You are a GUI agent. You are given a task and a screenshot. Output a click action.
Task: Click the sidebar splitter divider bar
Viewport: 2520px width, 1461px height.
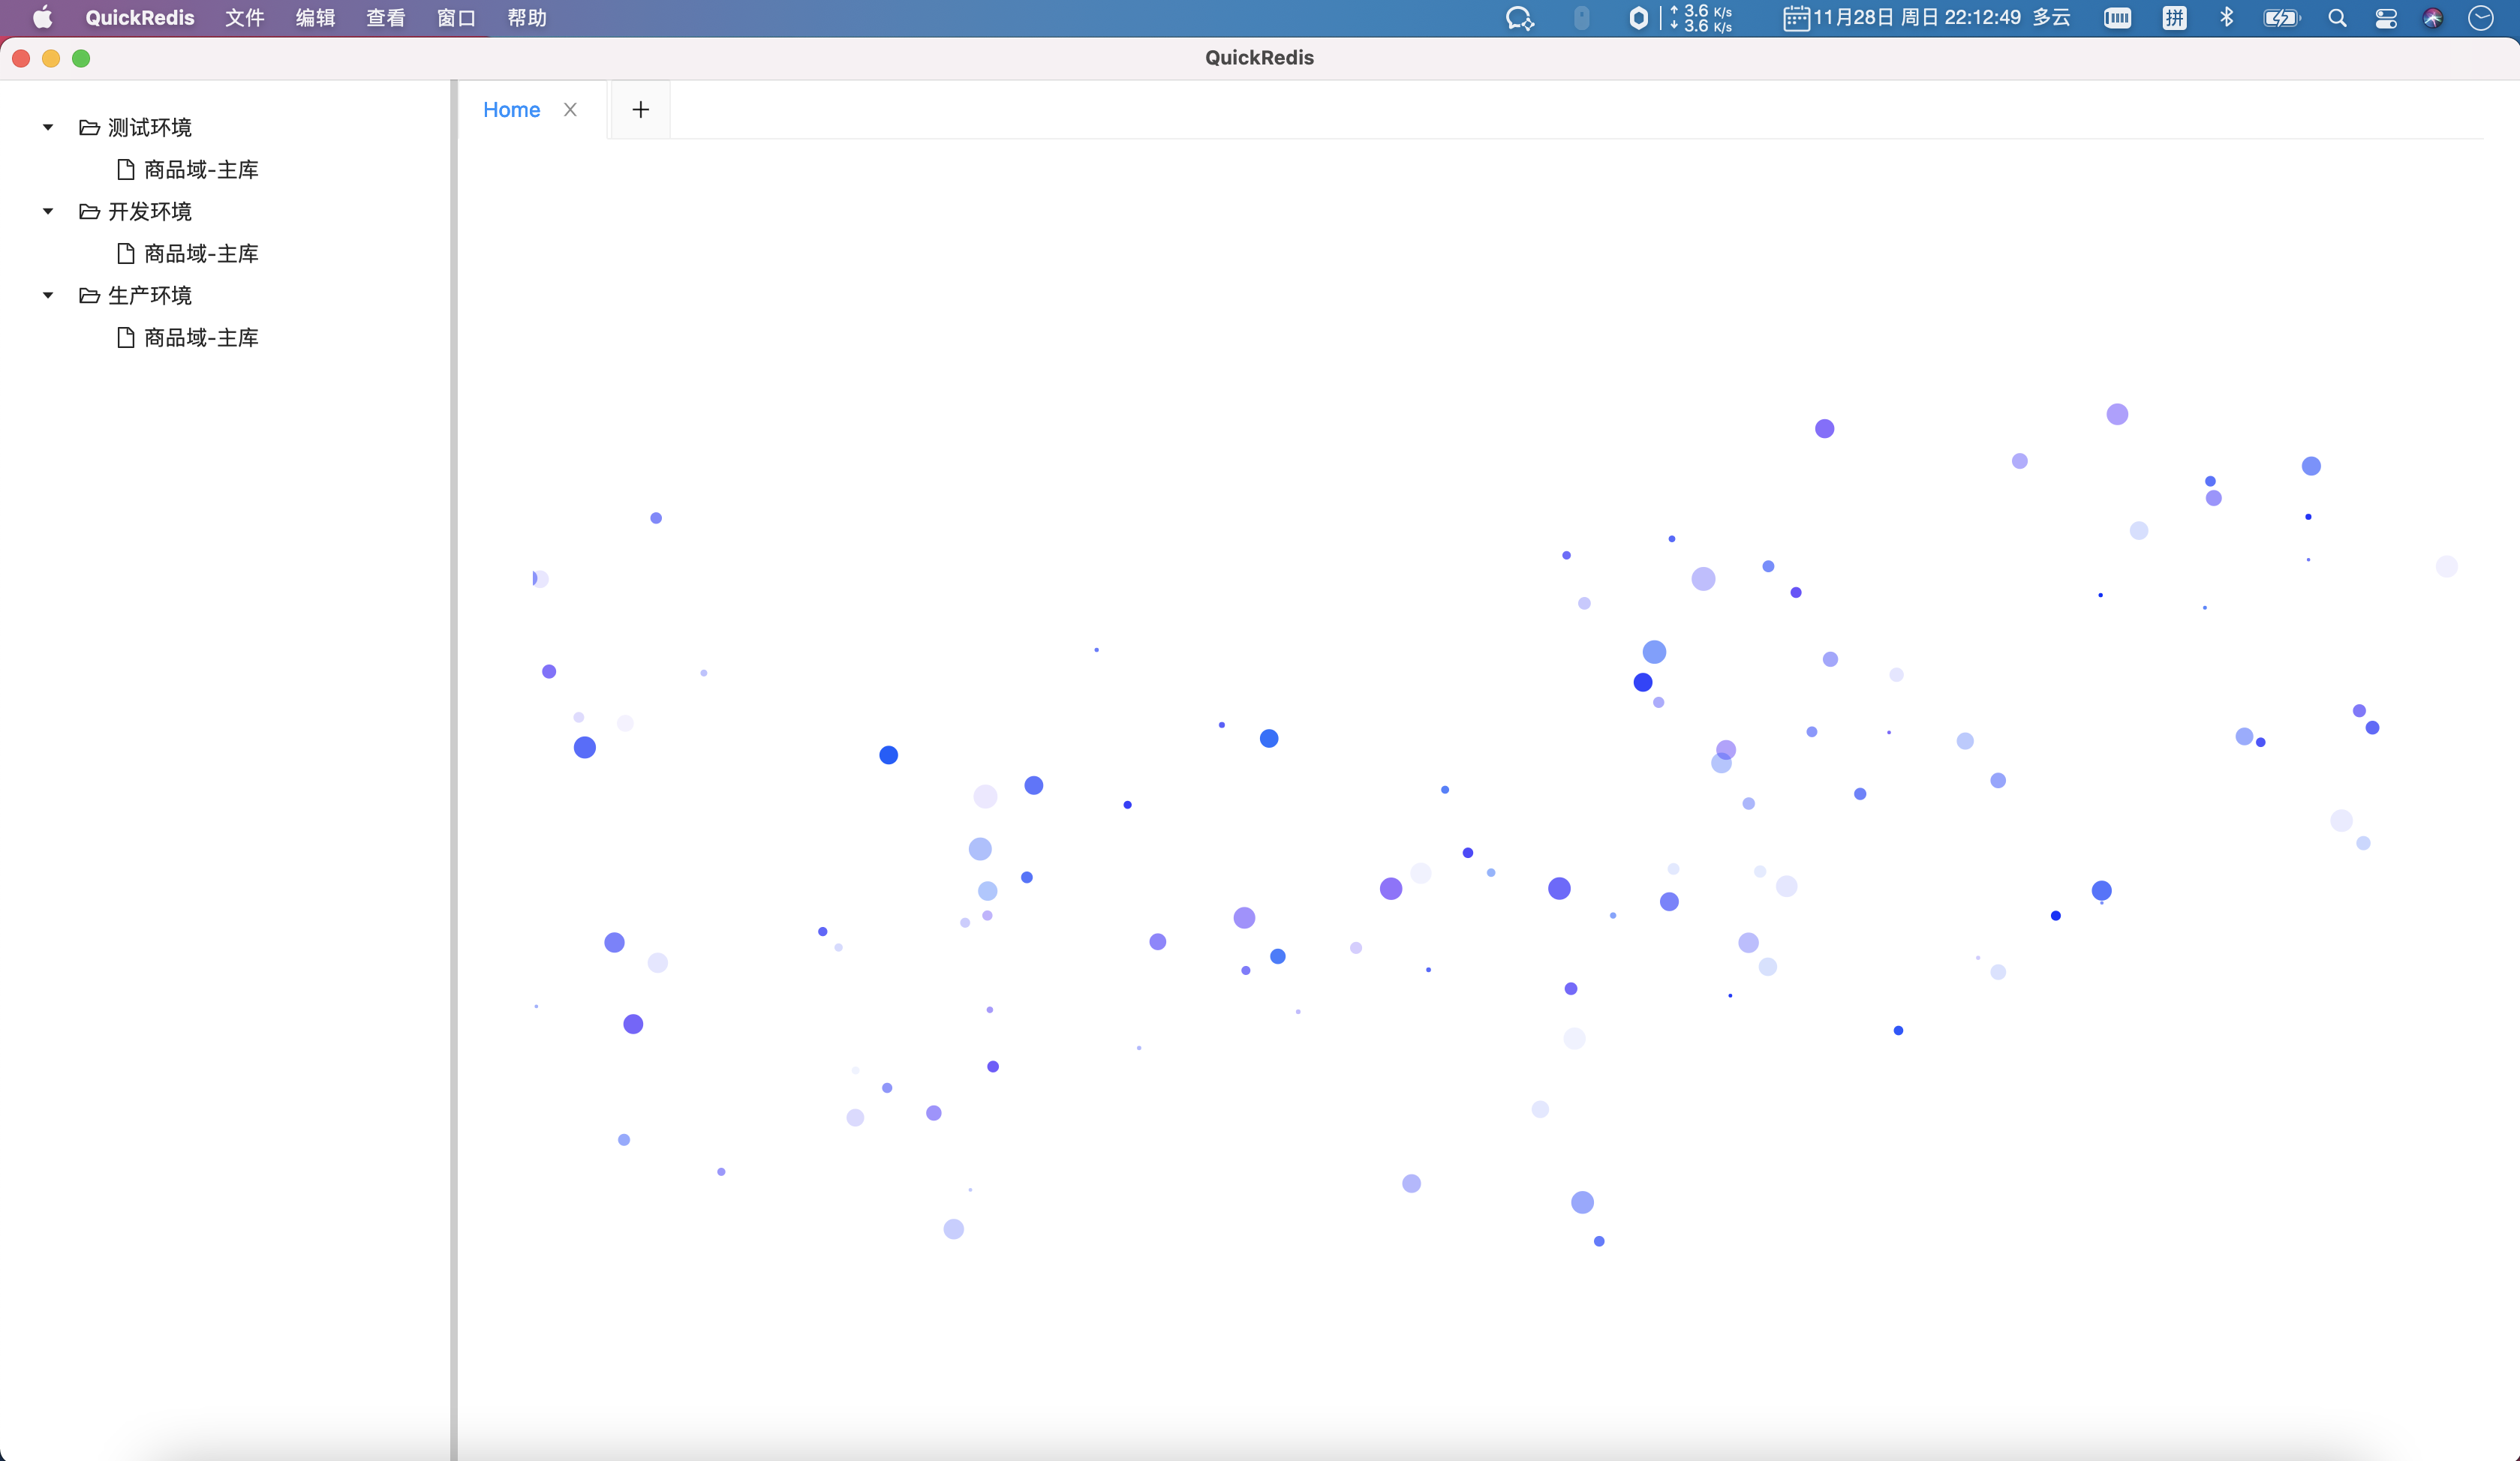click(453, 769)
